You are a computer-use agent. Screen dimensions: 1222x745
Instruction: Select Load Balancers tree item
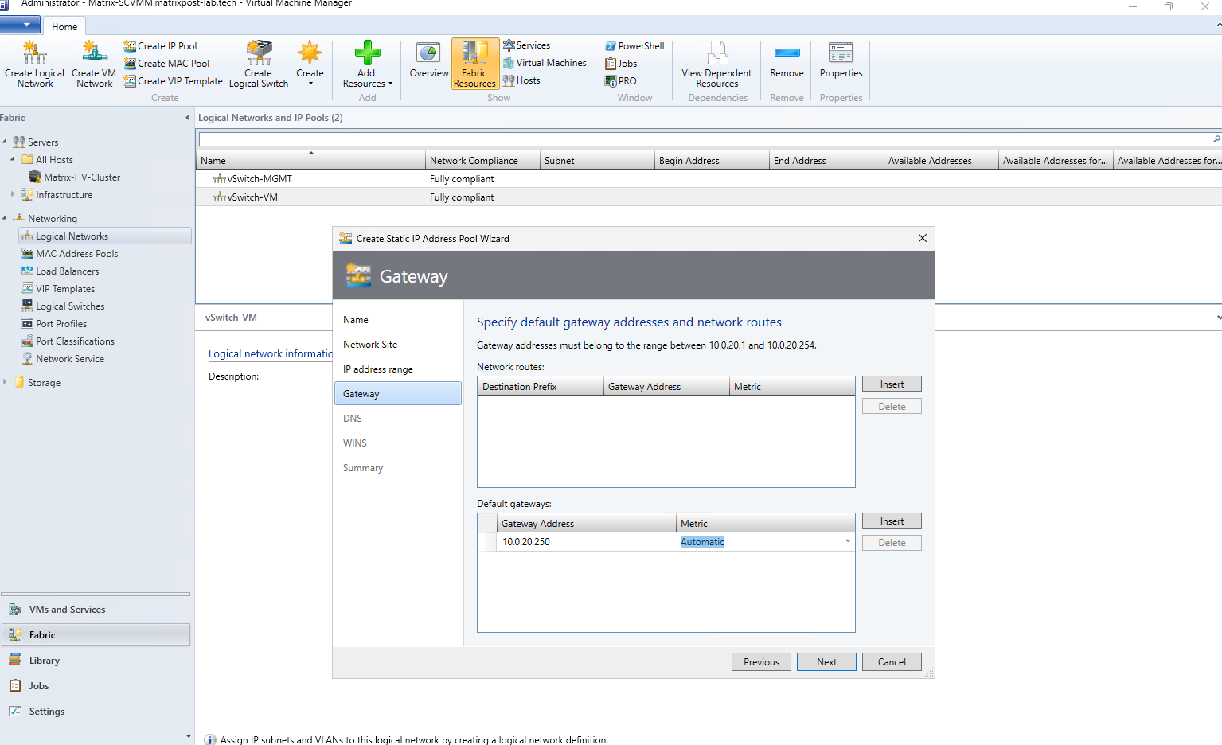(61, 271)
